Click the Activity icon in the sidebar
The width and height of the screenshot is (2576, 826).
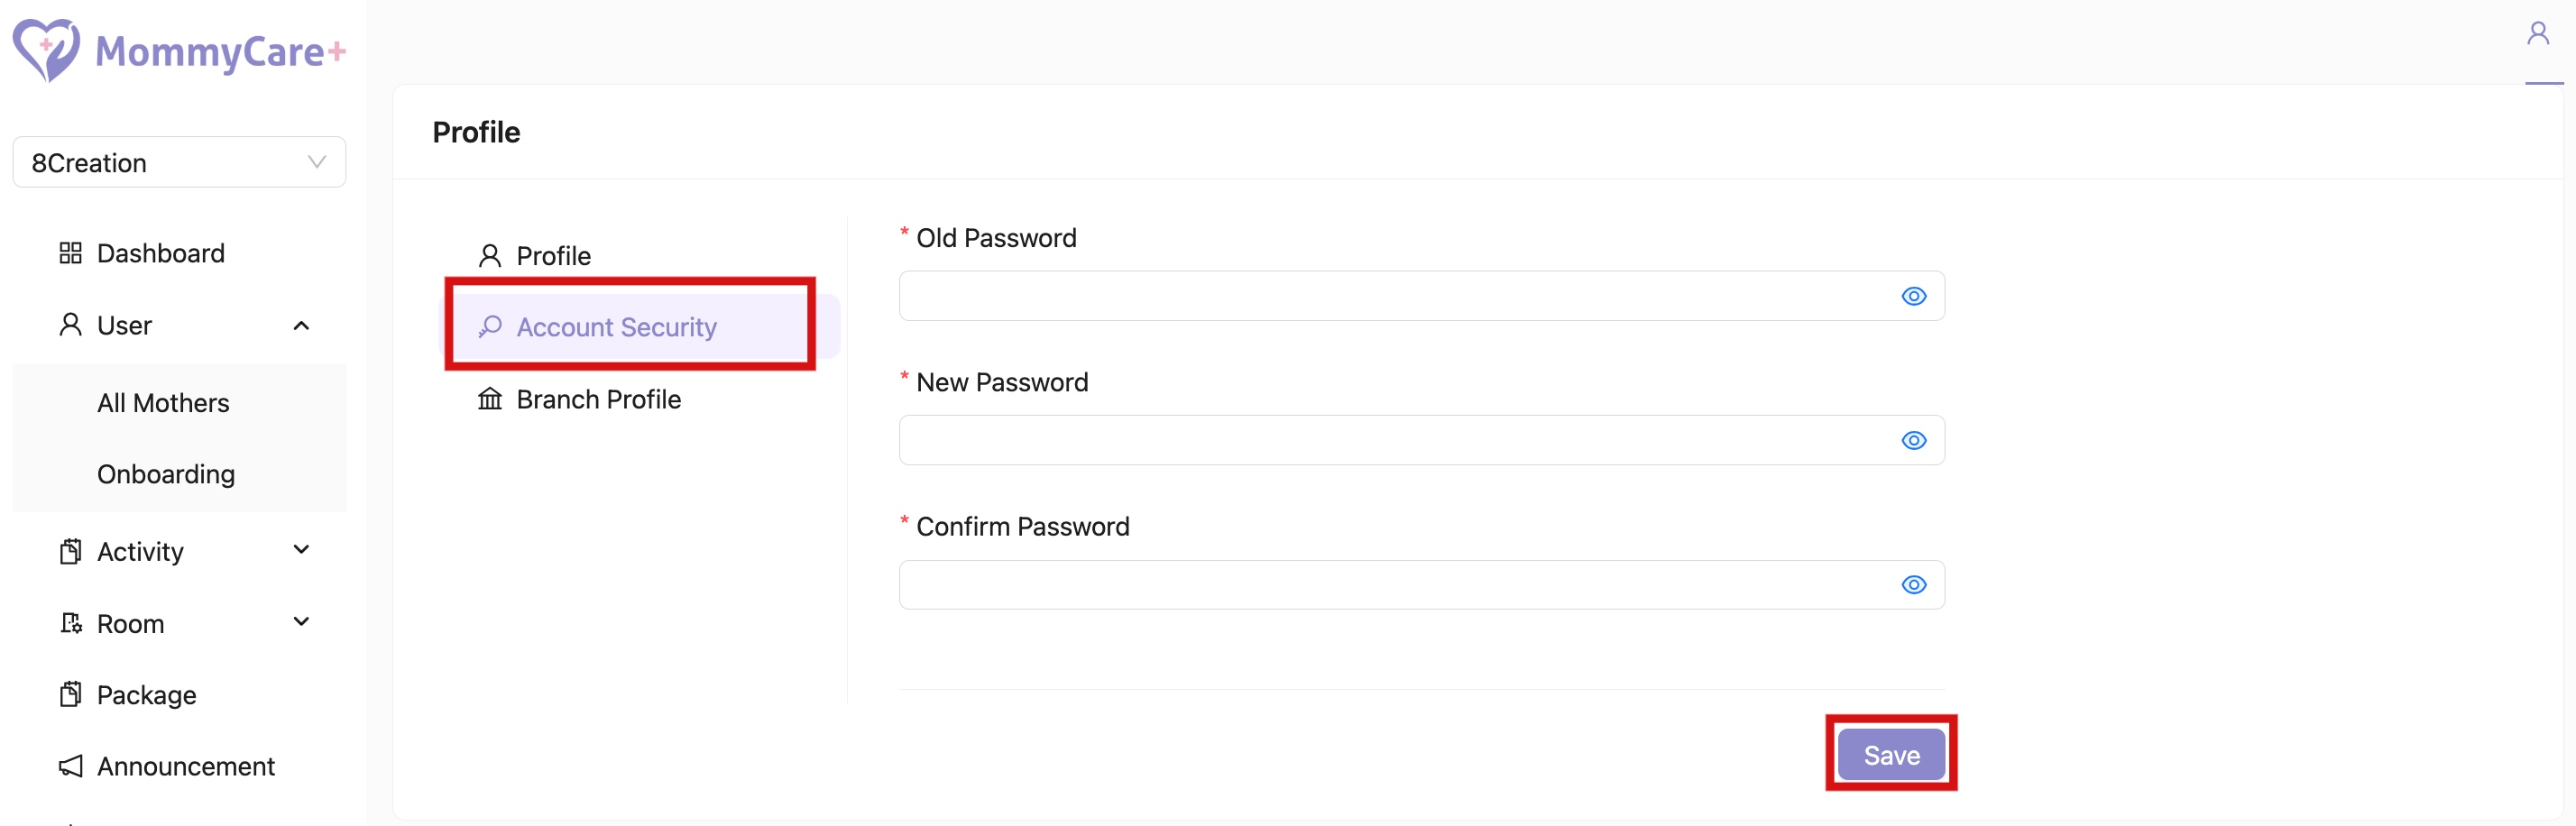coord(70,550)
